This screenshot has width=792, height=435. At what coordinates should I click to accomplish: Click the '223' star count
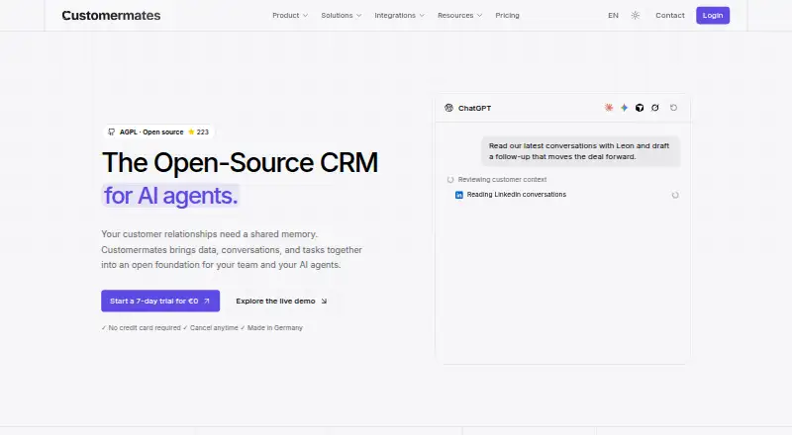coord(203,131)
